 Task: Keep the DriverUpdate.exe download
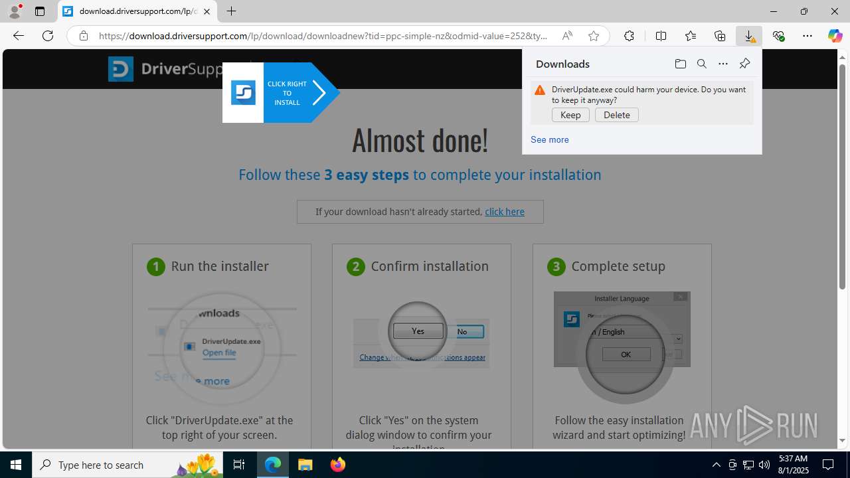pos(570,115)
